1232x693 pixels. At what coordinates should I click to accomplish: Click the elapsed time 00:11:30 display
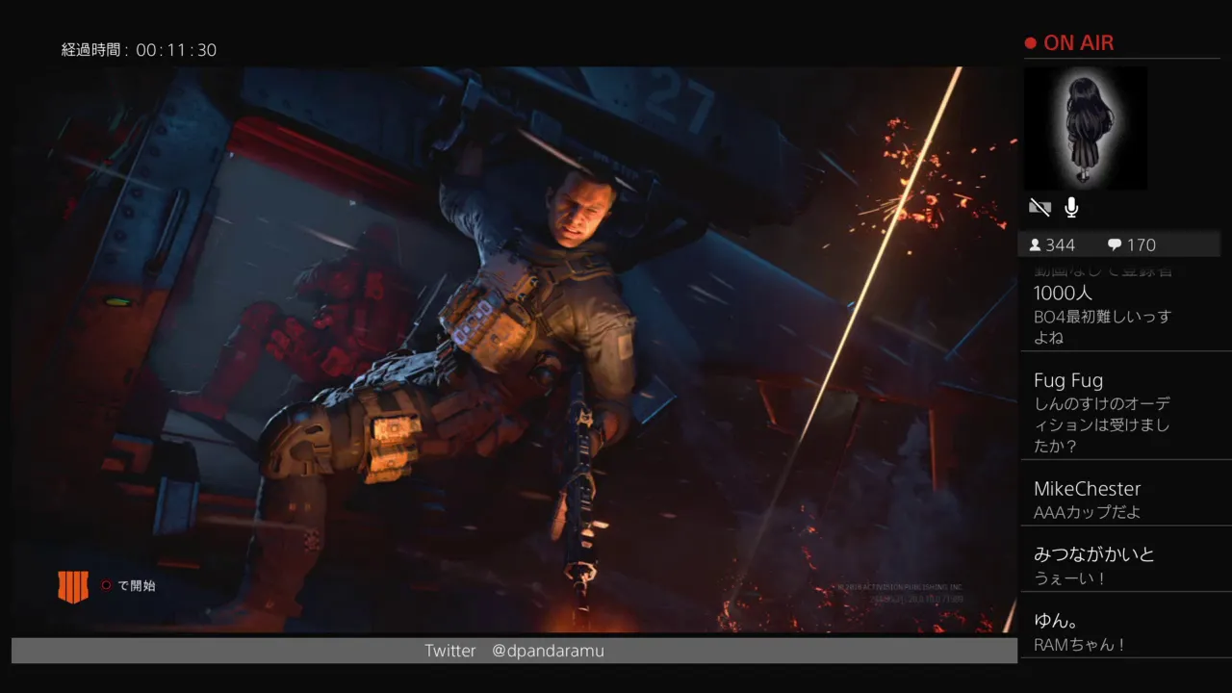[x=140, y=50]
